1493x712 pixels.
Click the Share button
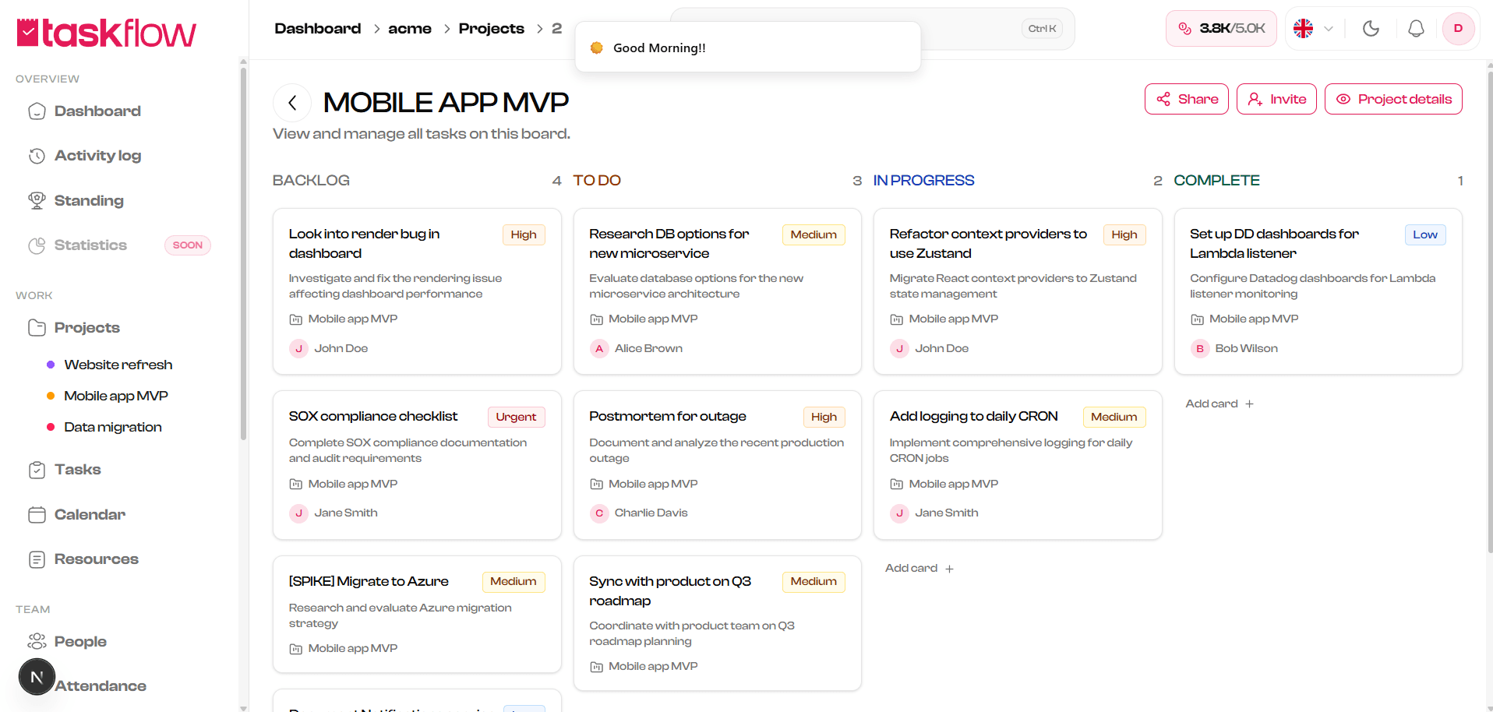(1187, 99)
